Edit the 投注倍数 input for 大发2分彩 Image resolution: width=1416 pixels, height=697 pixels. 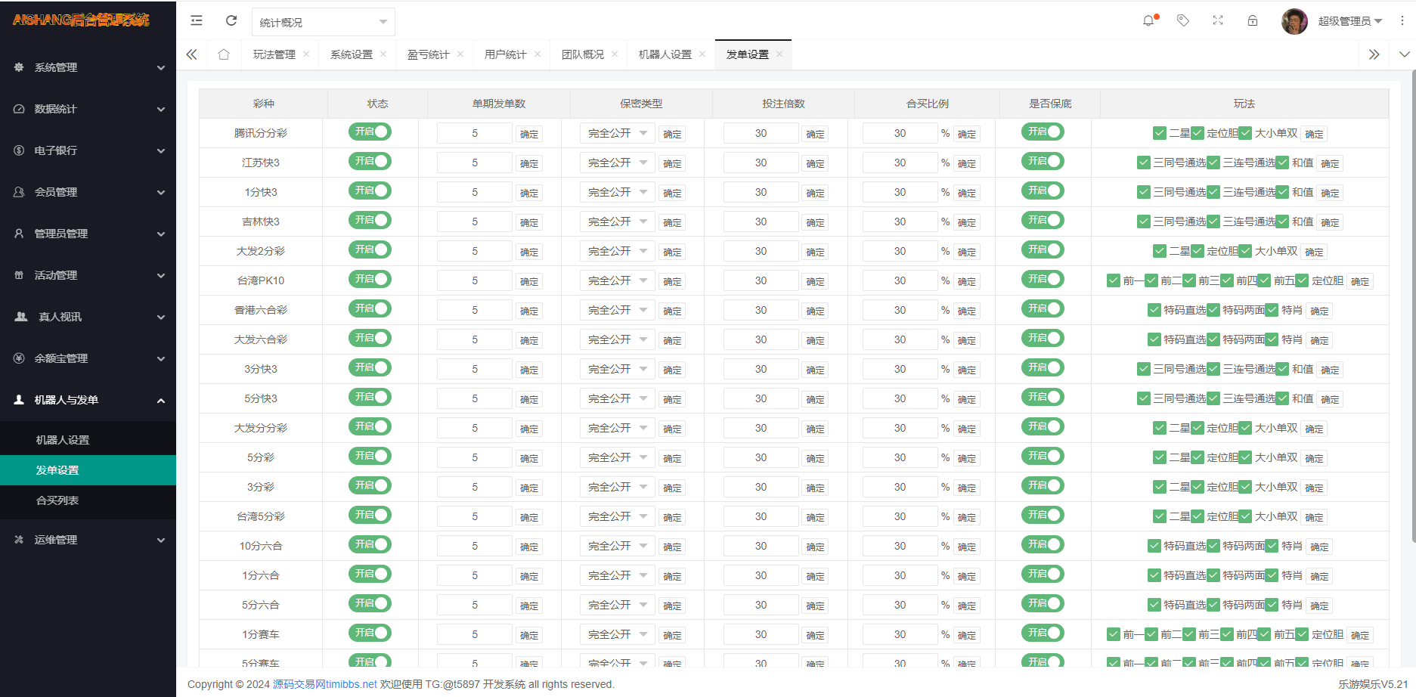[x=761, y=250]
